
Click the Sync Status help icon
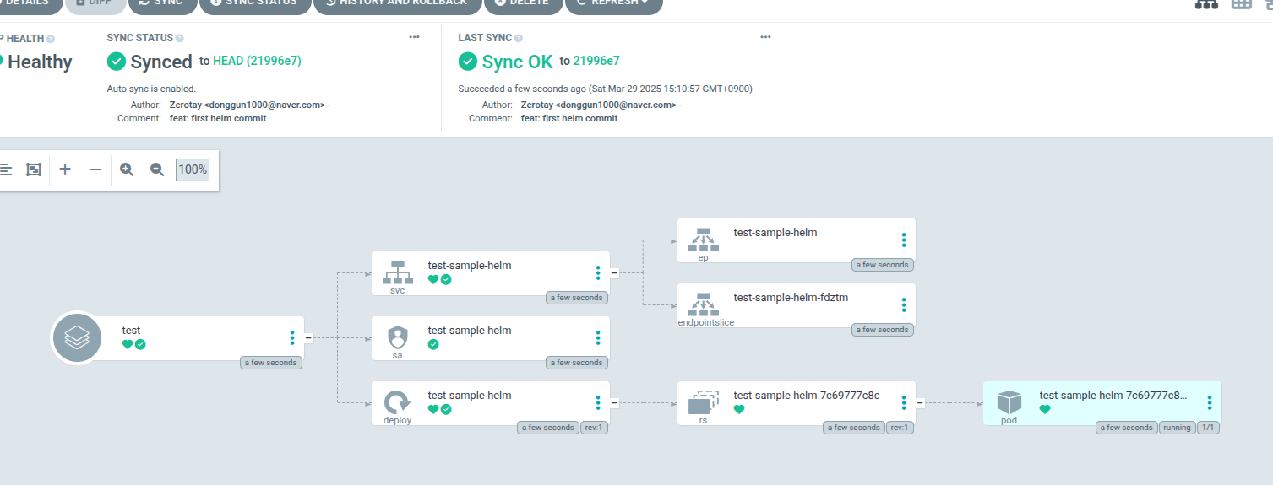click(180, 38)
